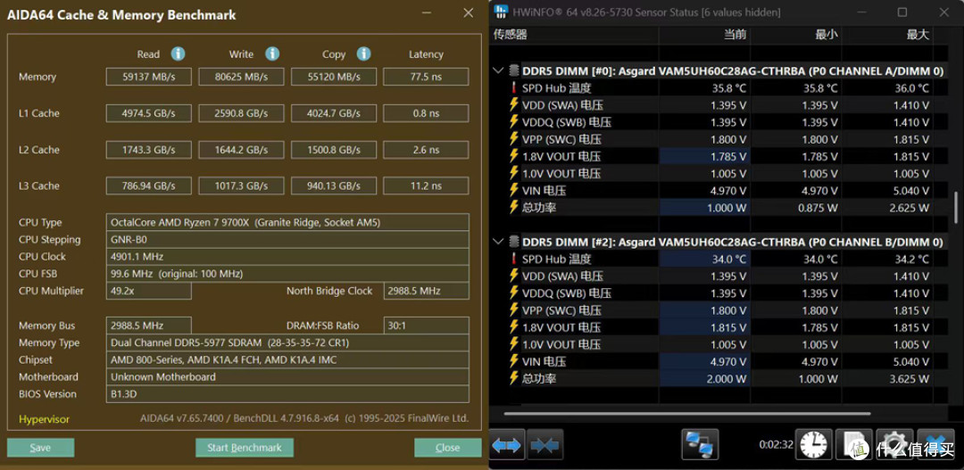Click the Memory Write value 80625 MB/s
The width and height of the screenshot is (964, 470).
(x=241, y=77)
